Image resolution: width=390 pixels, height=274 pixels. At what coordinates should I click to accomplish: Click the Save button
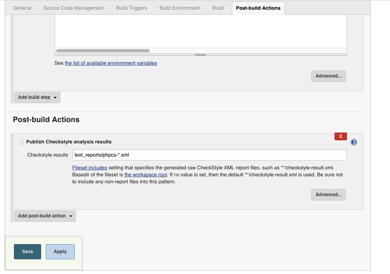[x=28, y=252]
